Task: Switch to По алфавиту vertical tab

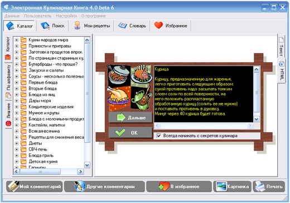Action: [8, 81]
